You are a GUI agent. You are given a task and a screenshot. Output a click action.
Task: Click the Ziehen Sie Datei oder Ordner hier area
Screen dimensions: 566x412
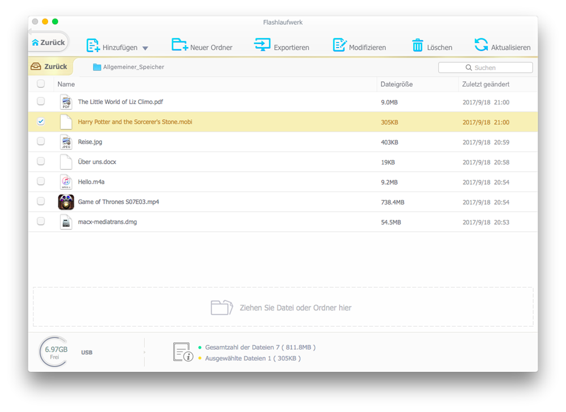(x=283, y=307)
